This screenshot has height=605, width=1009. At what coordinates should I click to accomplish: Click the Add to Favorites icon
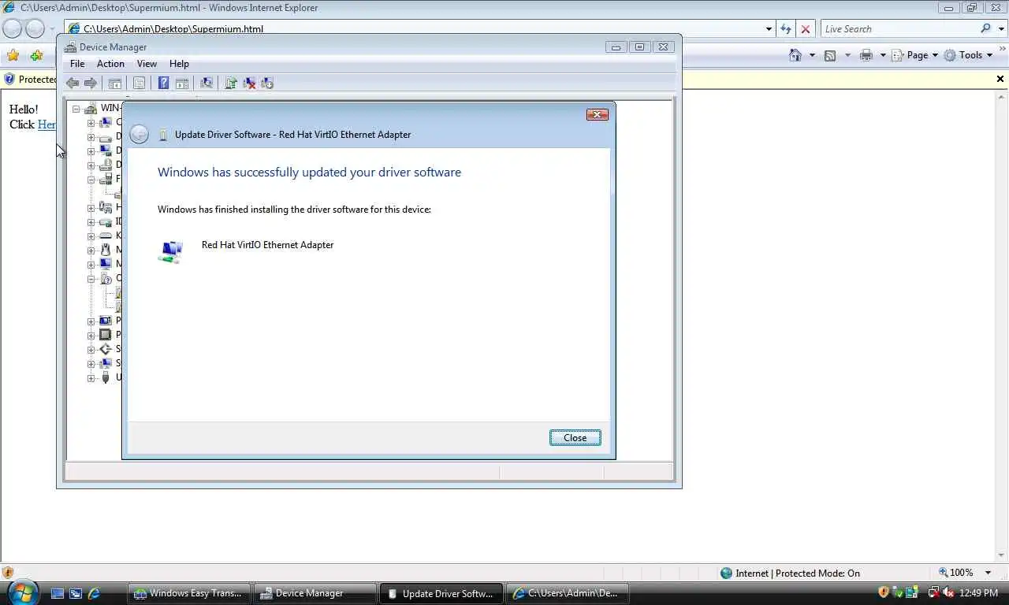click(36, 55)
